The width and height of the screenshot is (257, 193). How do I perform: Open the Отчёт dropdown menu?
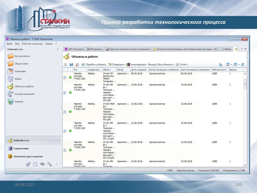[x=182, y=65]
